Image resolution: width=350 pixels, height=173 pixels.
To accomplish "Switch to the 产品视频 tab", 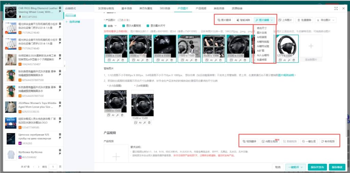I will pos(201,8).
